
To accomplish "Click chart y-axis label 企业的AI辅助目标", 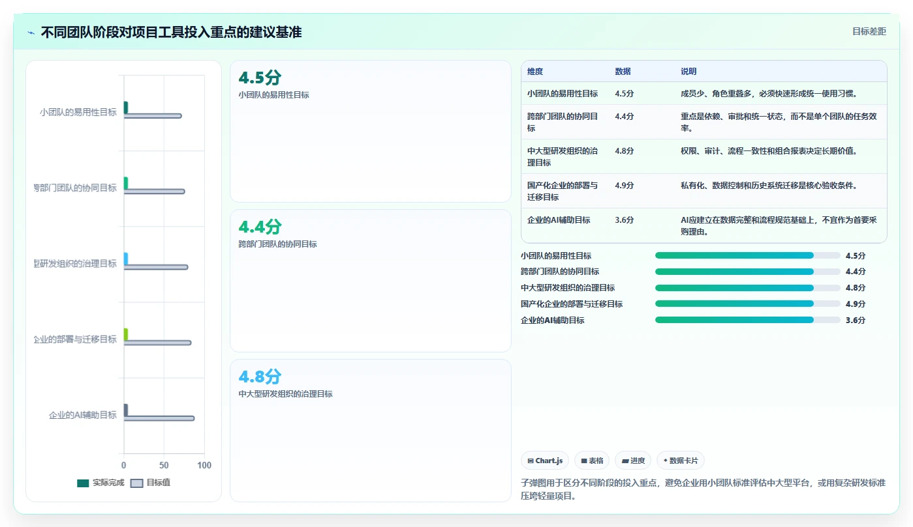I will 83,415.
